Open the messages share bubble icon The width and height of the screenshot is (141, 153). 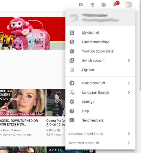pos(104,5)
